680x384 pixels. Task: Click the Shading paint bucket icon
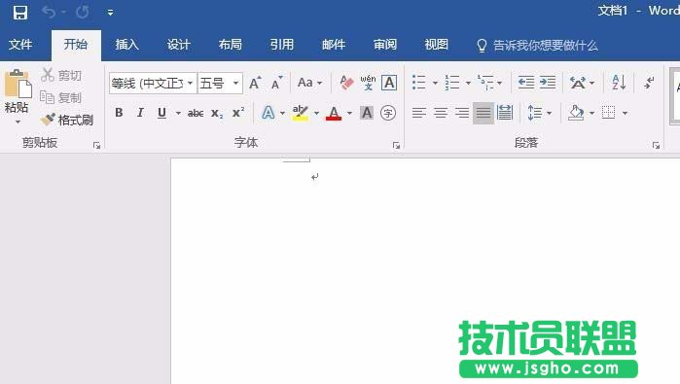click(576, 113)
